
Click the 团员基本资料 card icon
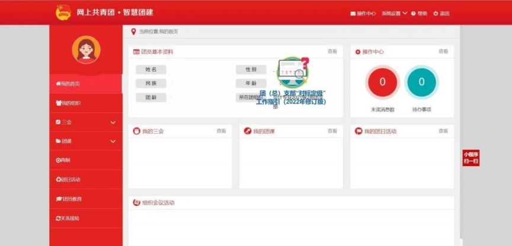click(x=136, y=52)
